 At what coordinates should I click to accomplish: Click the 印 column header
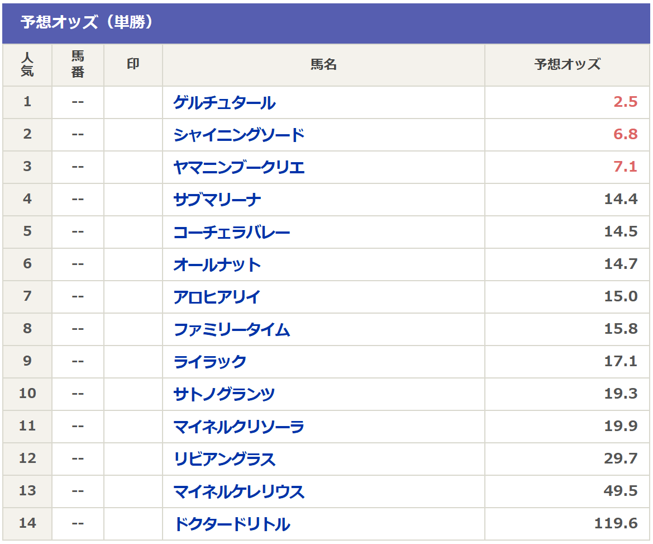(133, 65)
